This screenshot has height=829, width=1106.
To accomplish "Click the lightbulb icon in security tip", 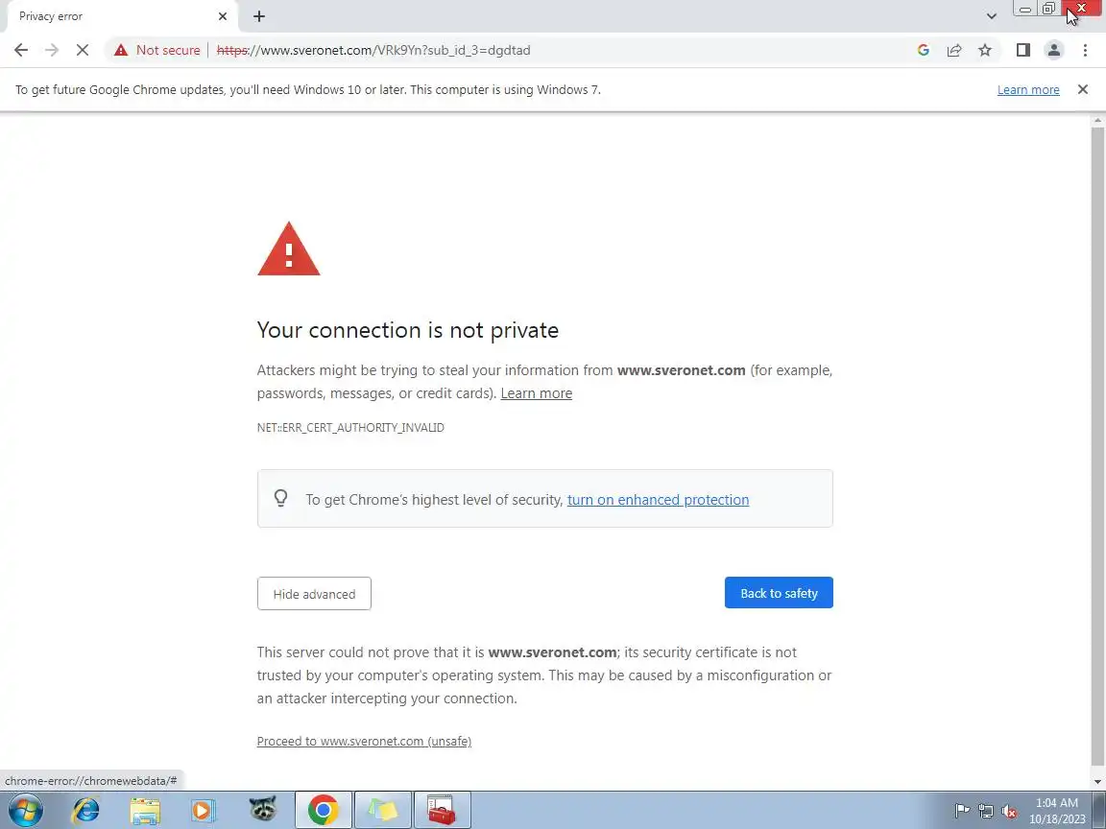I will (280, 498).
